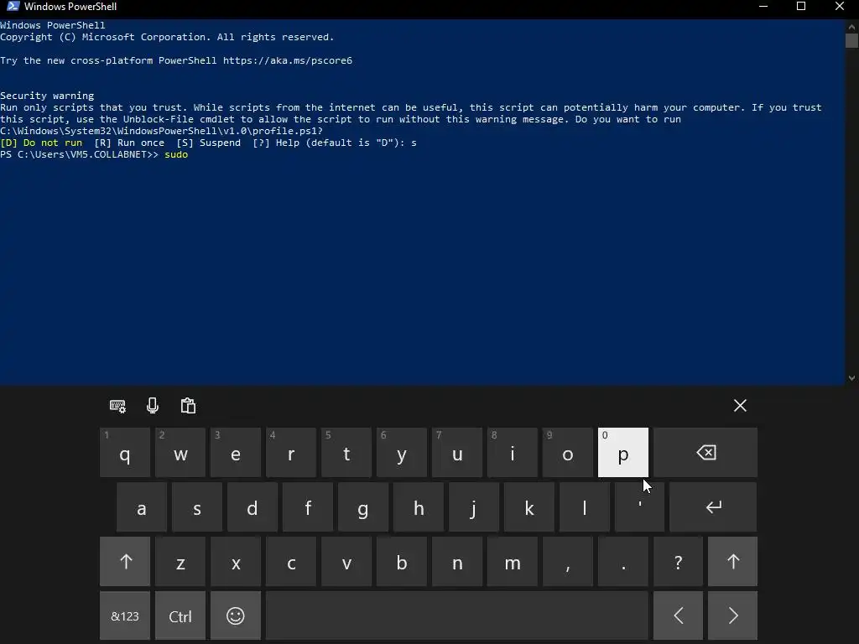Viewport: 859px width, 644px height.
Task: Tap the g key
Action: point(362,507)
